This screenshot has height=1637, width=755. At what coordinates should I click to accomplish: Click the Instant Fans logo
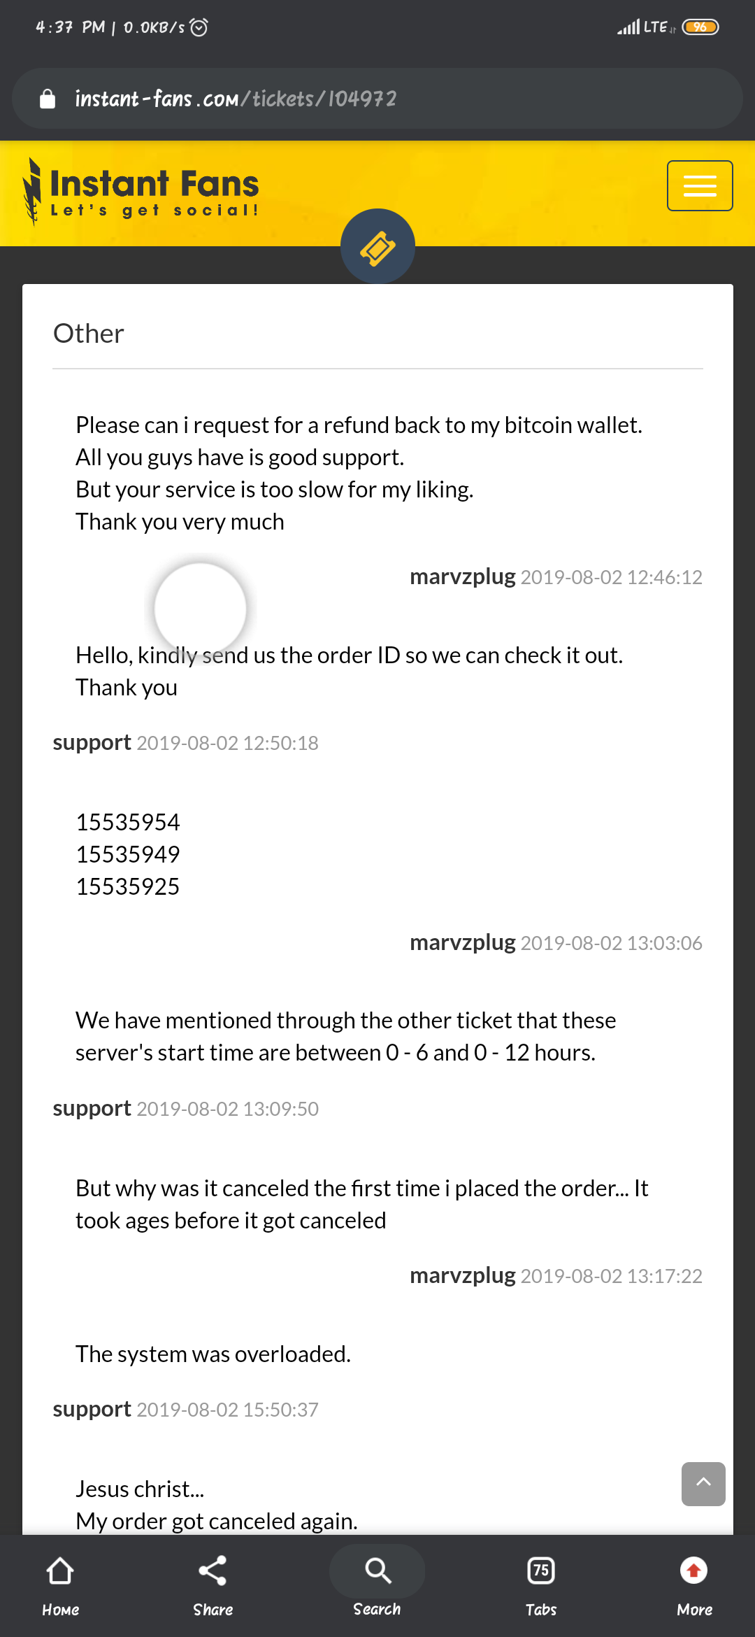(x=141, y=191)
